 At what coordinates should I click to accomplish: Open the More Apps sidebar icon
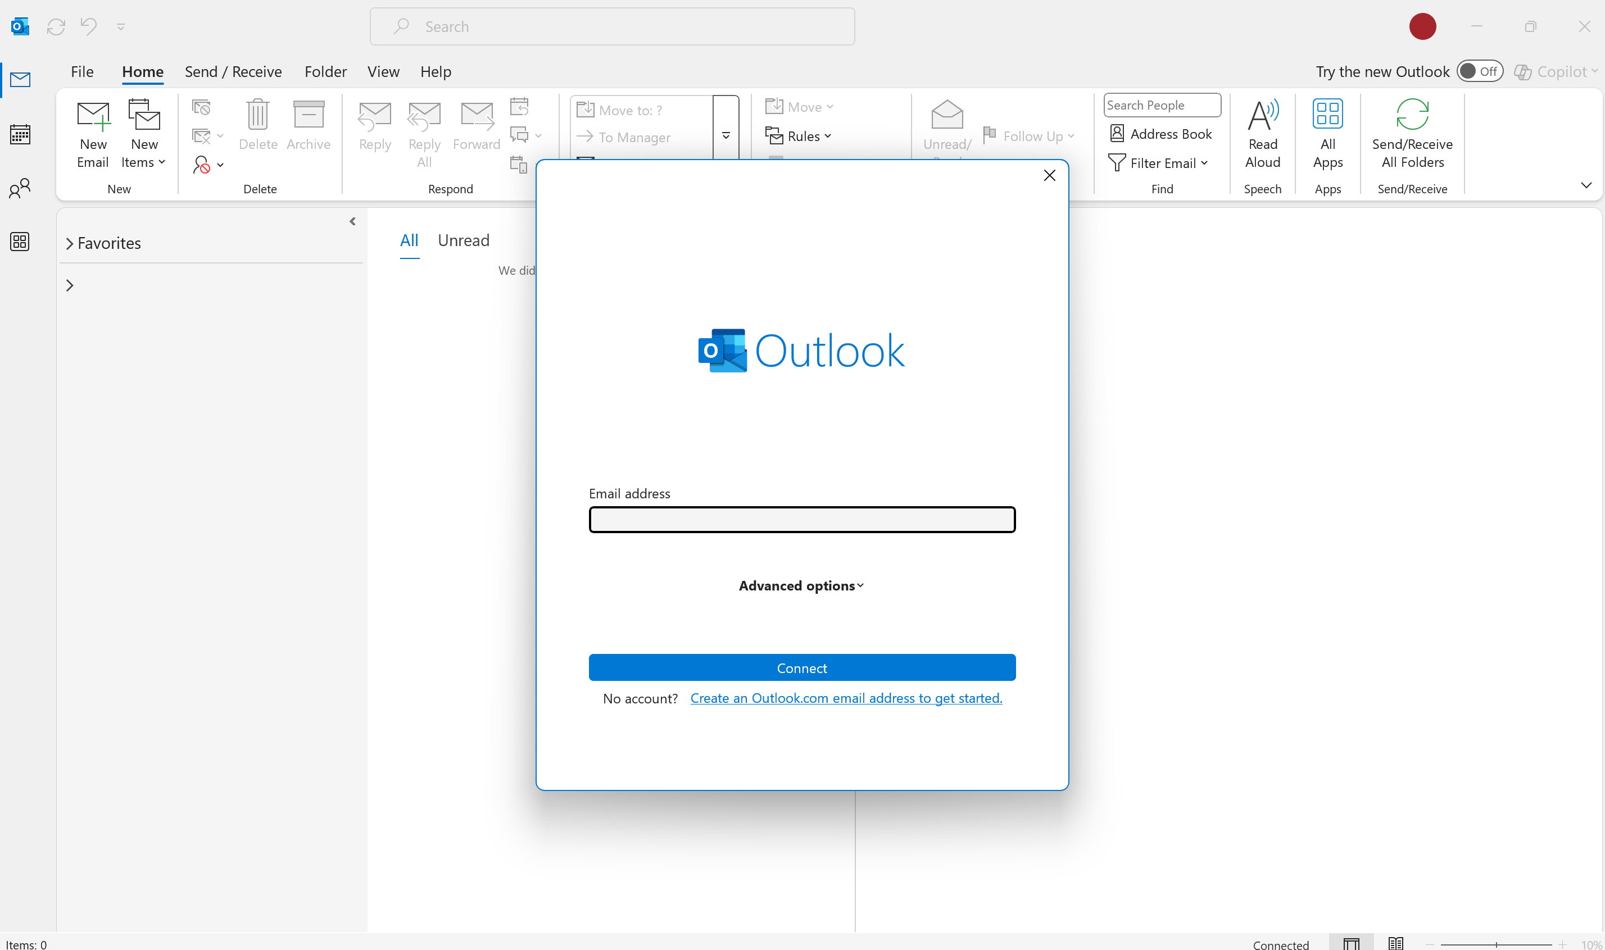(20, 242)
